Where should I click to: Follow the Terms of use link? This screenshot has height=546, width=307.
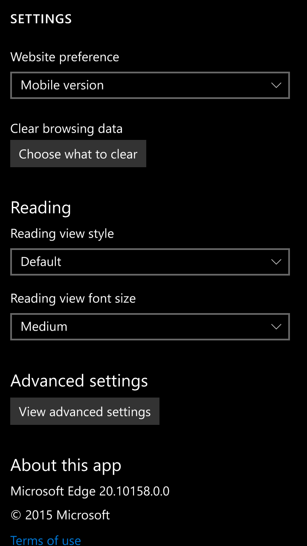(x=46, y=540)
